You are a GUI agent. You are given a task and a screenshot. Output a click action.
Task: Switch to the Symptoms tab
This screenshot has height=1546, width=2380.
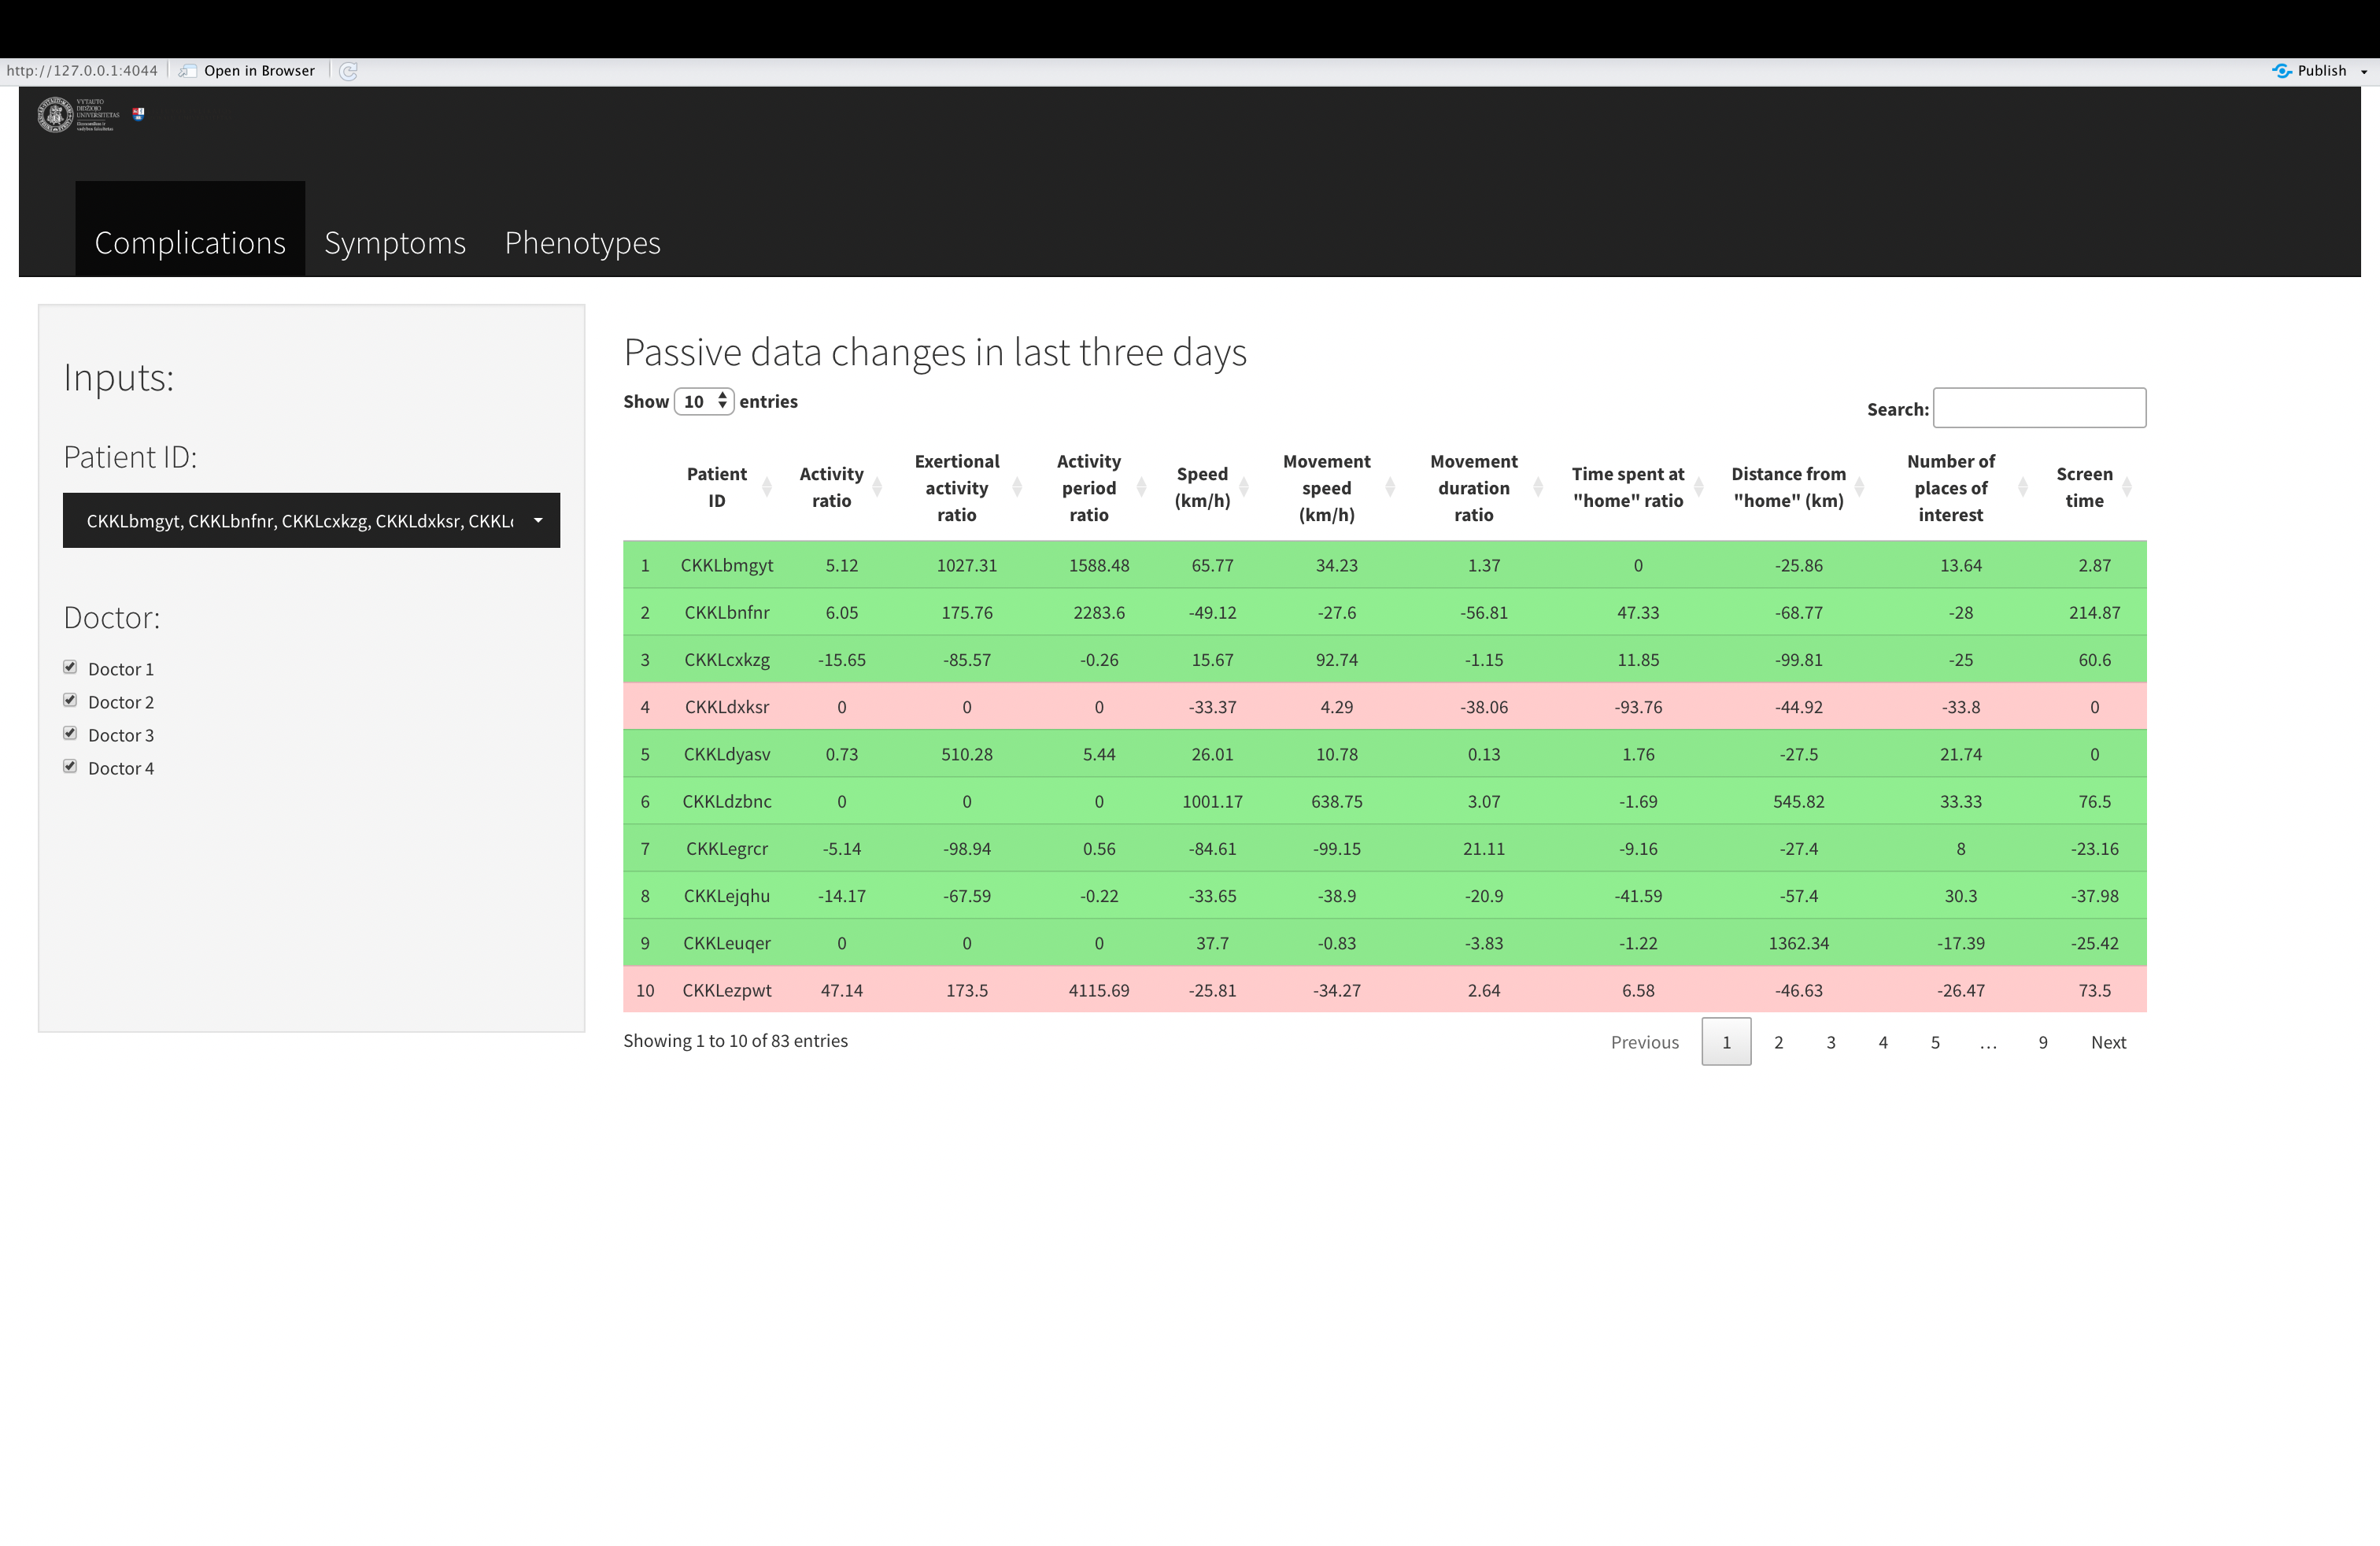click(395, 243)
